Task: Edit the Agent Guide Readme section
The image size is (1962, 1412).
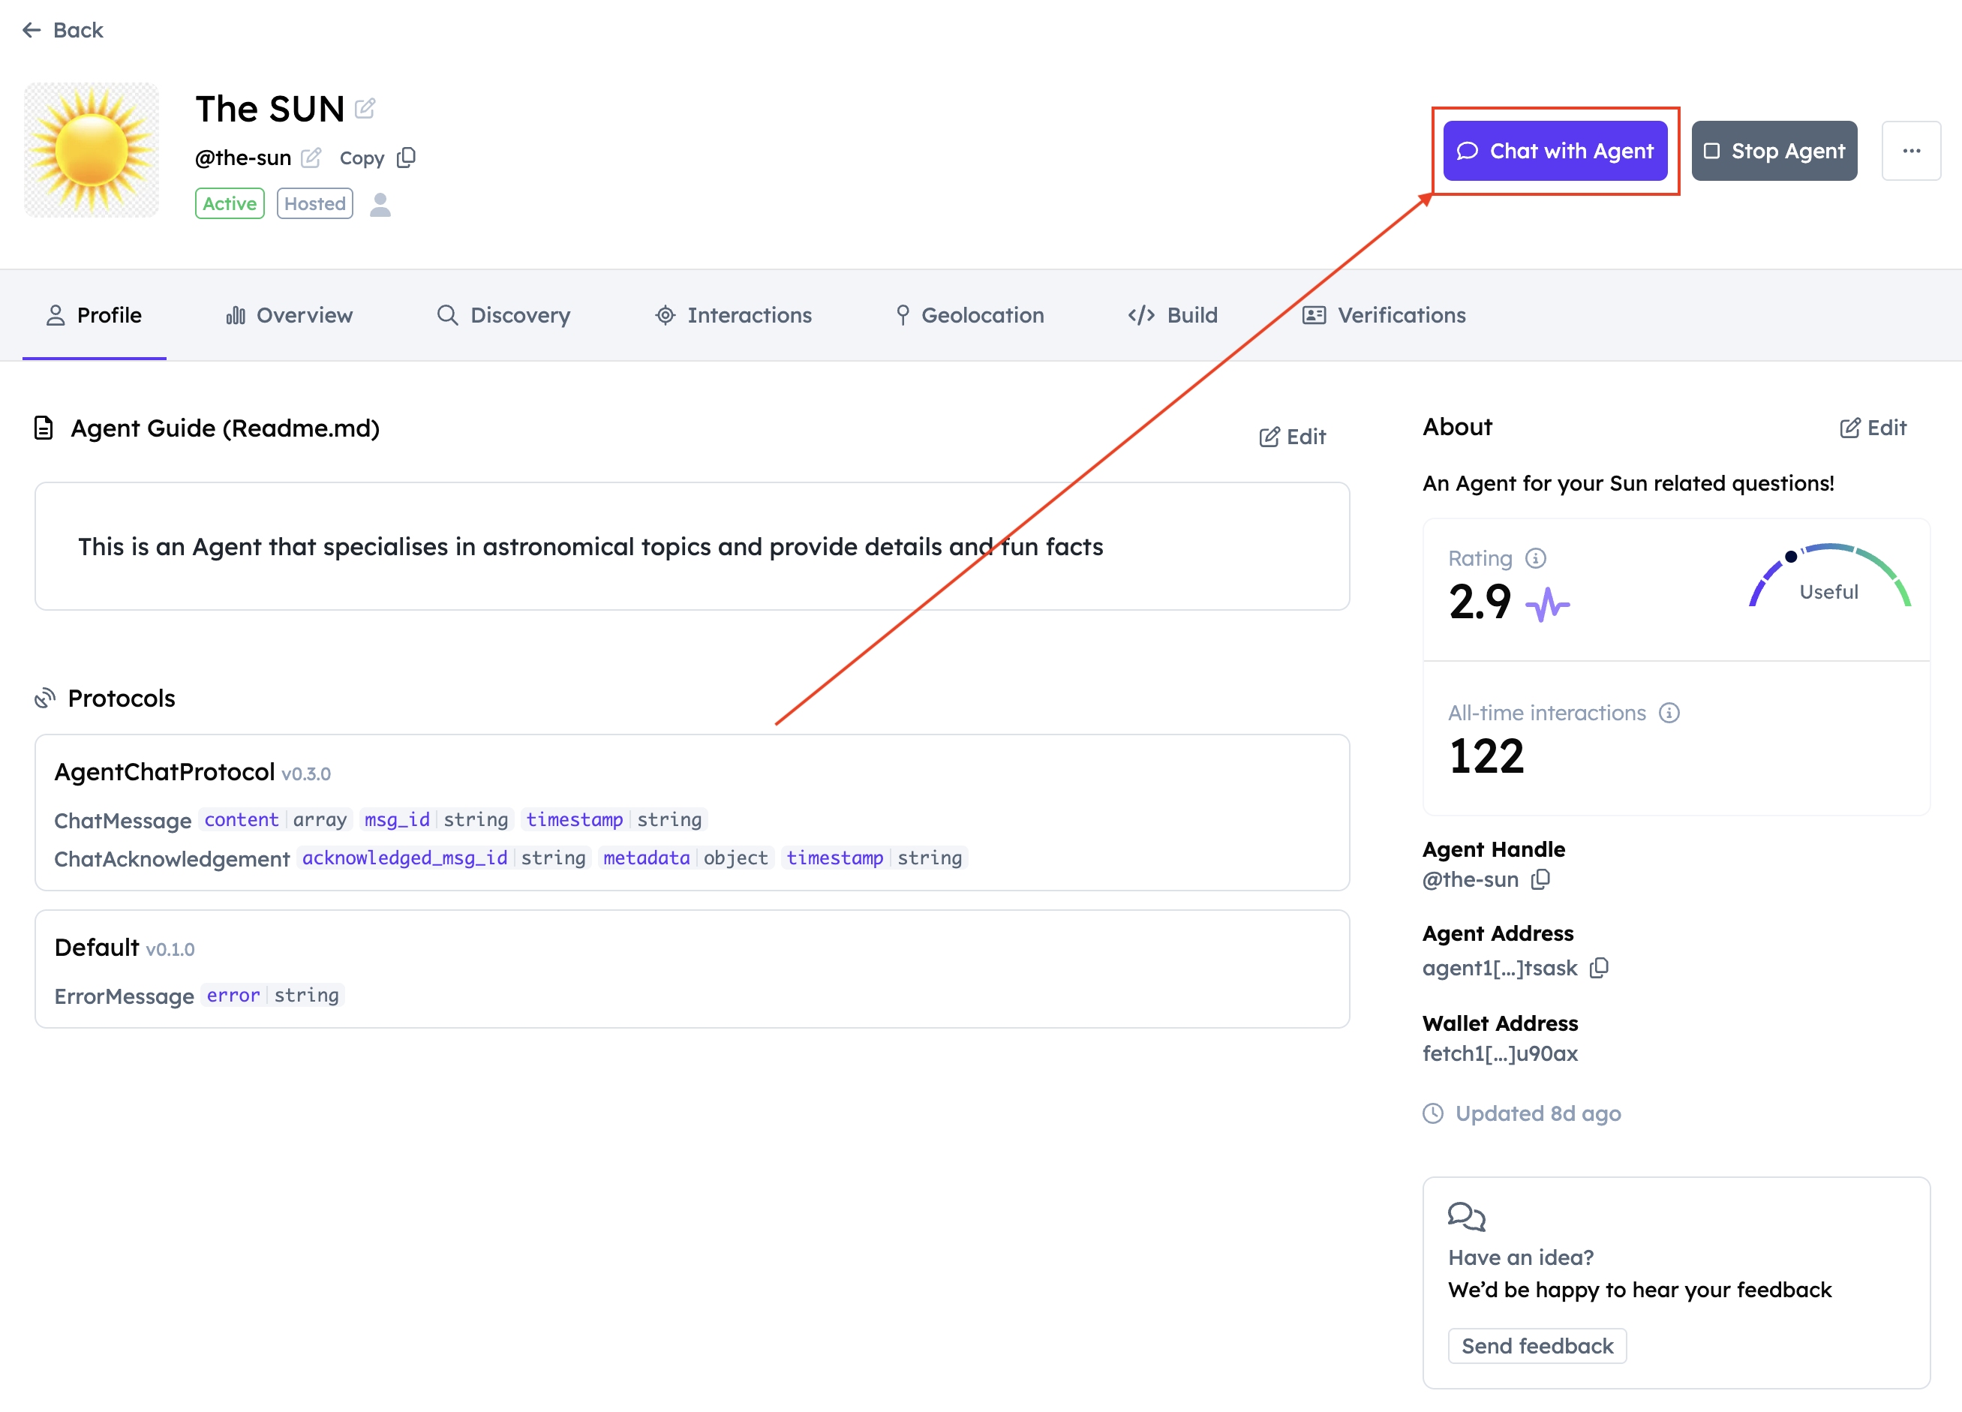Action: (x=1293, y=437)
